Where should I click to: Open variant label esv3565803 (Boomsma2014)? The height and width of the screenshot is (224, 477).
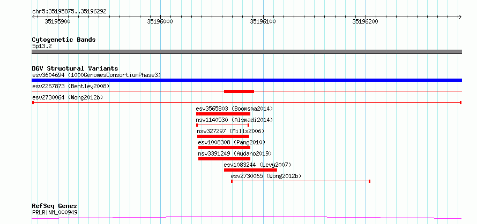234,109
